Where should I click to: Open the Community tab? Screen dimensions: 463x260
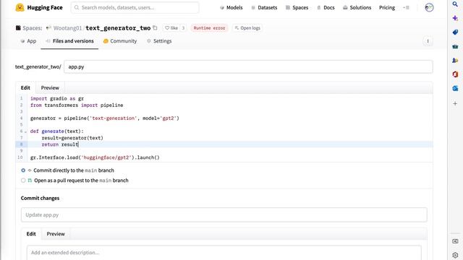tap(120, 41)
